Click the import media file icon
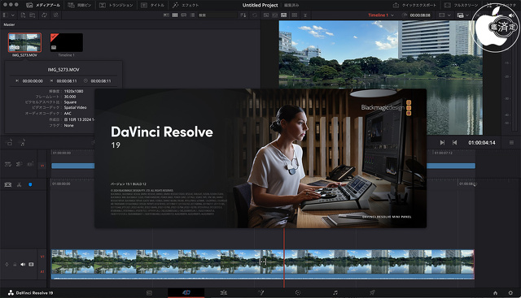This screenshot has width=521, height=298. pos(23,15)
